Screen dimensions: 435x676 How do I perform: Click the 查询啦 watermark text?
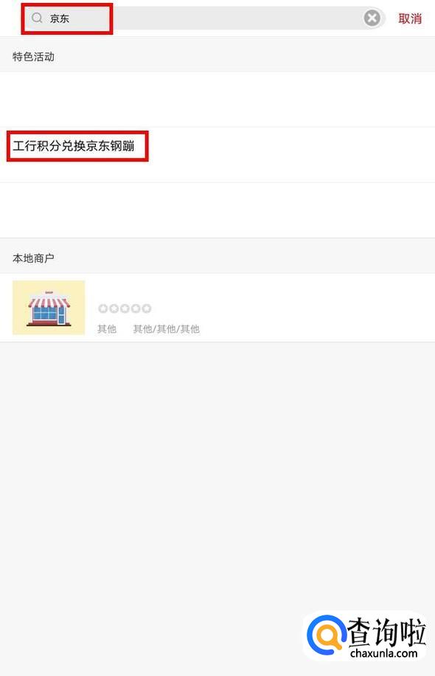click(386, 632)
